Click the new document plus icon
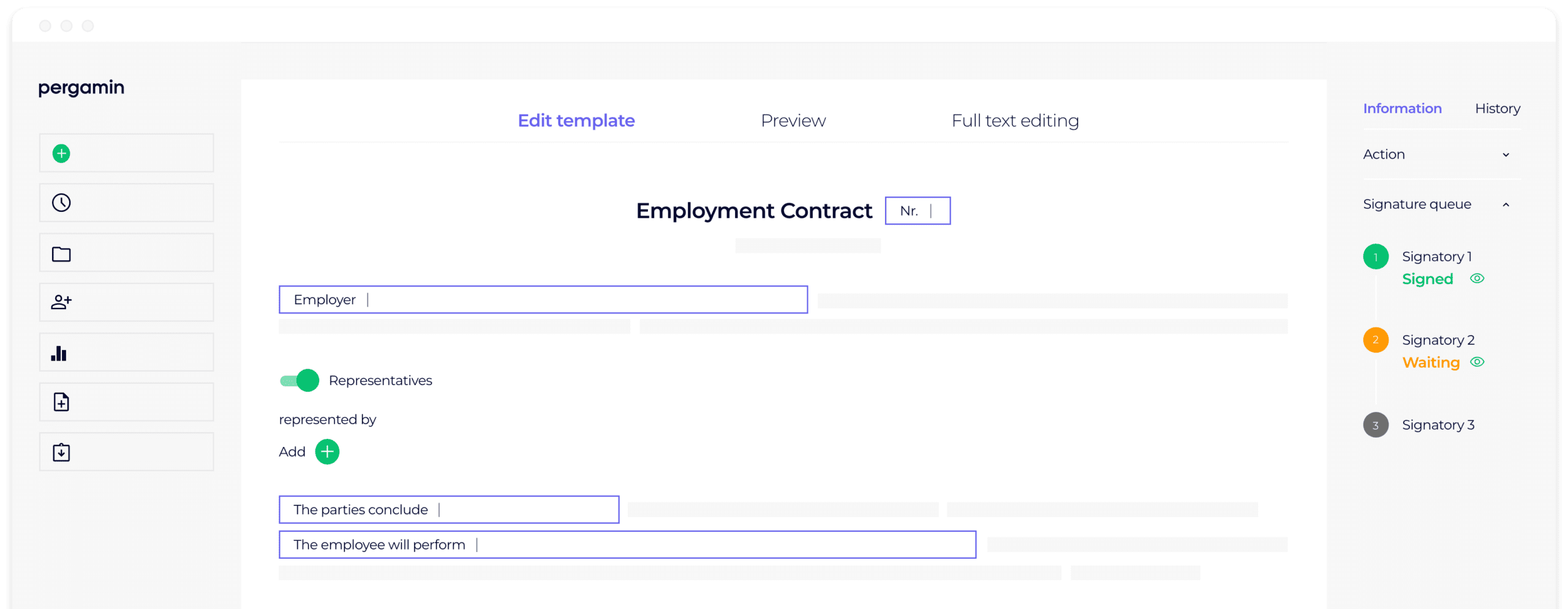Viewport: 1568px width, 609px height. tap(61, 402)
